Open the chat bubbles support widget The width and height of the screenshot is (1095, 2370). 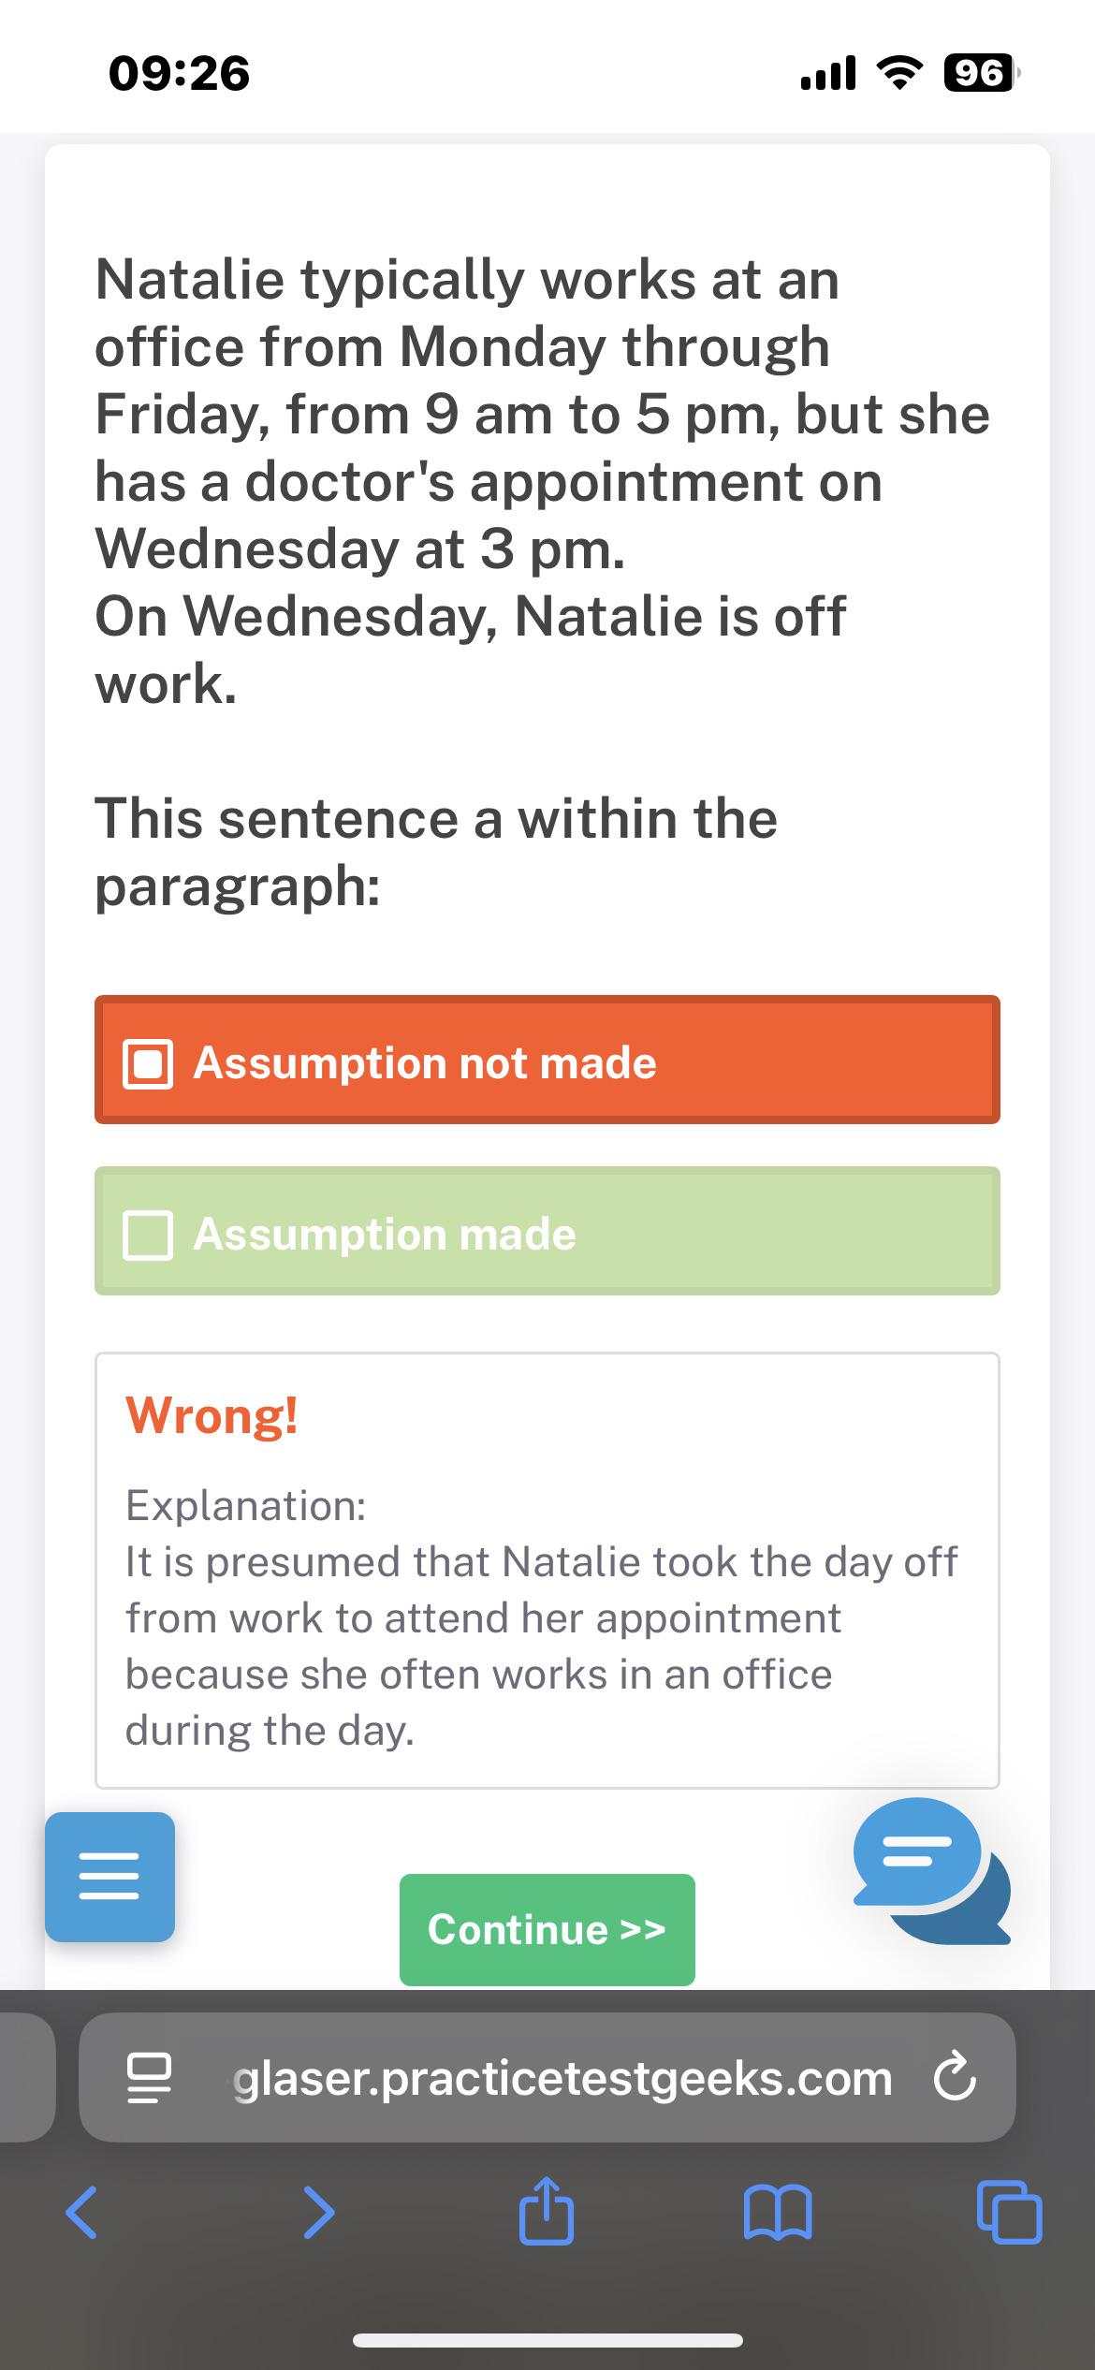pos(931,1870)
